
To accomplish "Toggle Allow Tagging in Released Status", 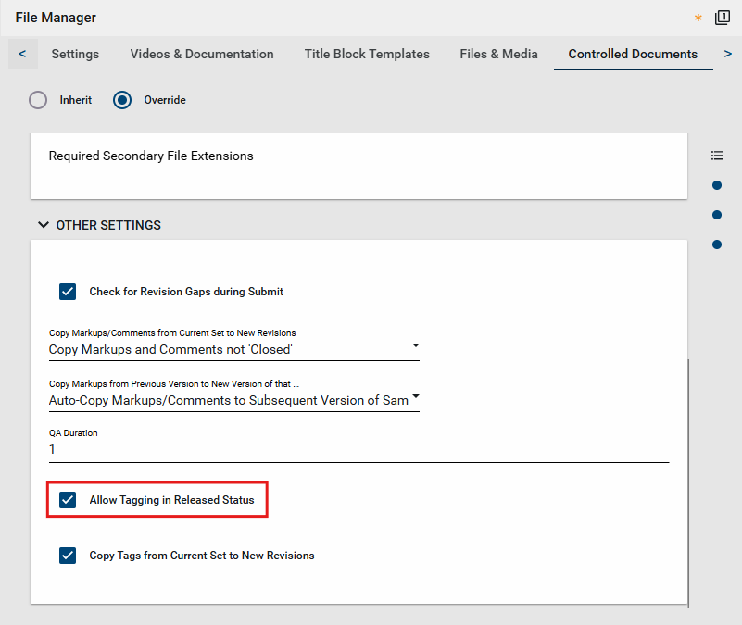I will (x=68, y=500).
